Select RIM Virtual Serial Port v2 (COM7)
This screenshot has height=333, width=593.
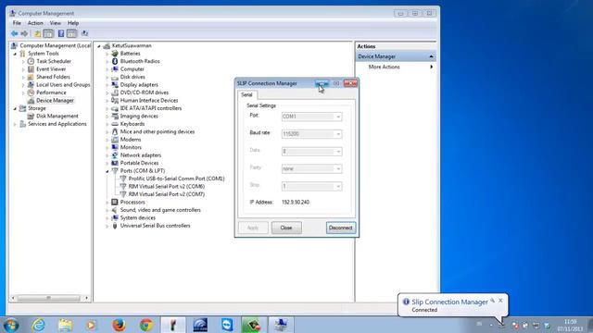pyautogui.click(x=167, y=194)
